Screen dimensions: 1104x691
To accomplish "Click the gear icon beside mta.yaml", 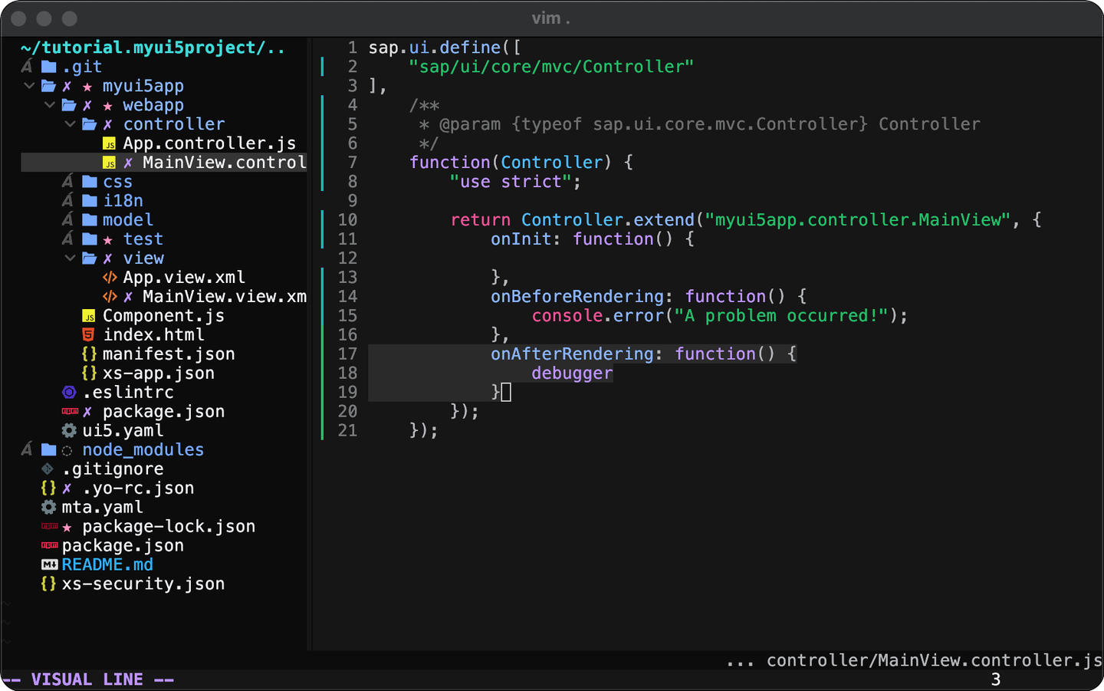I will (x=48, y=508).
